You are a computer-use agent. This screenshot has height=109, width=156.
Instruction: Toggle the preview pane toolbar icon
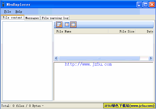pos(59,25)
